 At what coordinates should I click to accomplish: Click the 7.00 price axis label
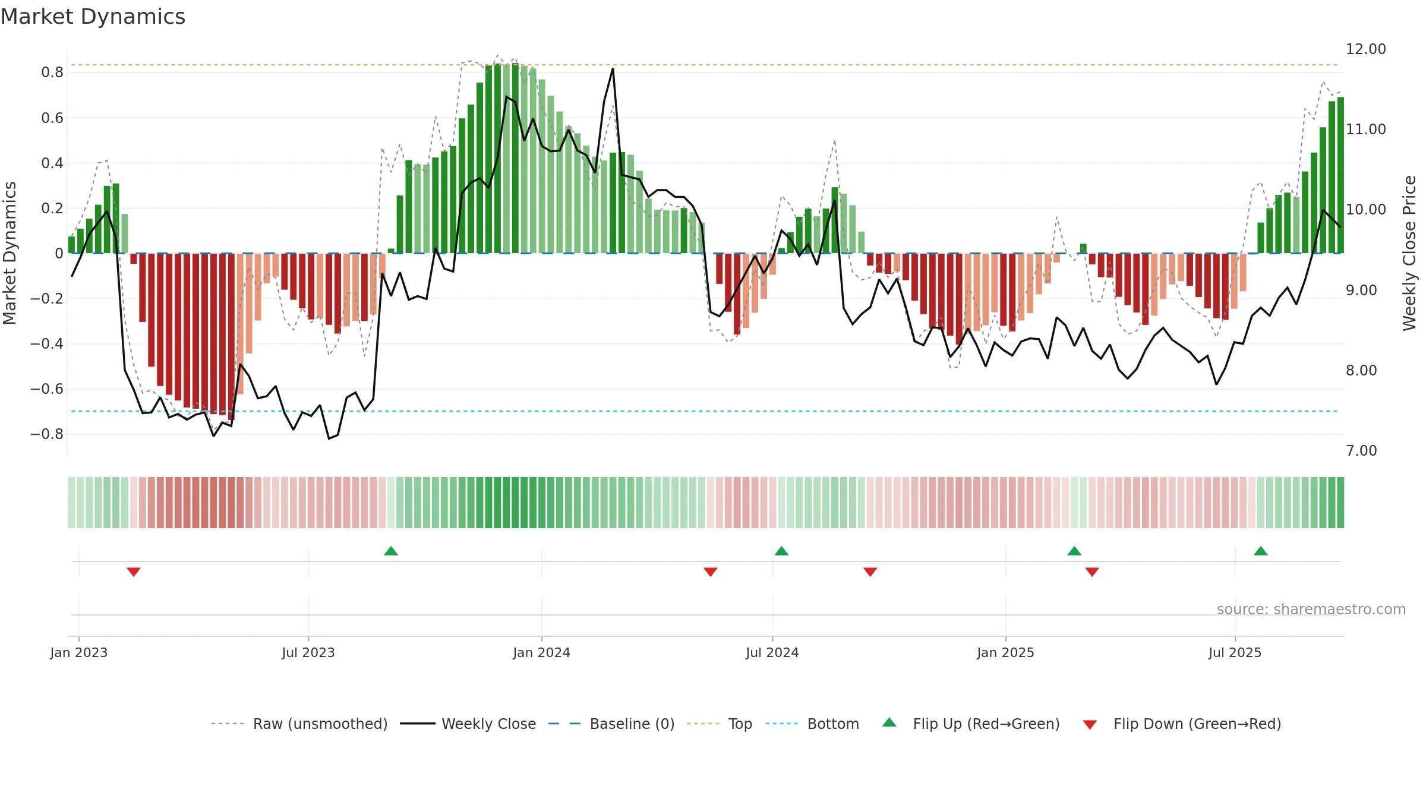[1361, 451]
